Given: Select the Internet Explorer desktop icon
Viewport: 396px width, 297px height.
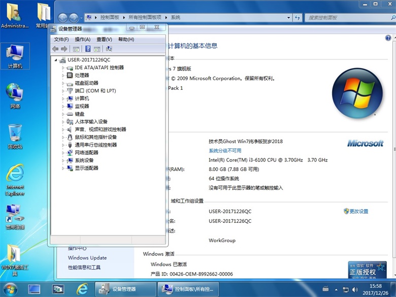Looking at the screenshot, I should (15, 179).
